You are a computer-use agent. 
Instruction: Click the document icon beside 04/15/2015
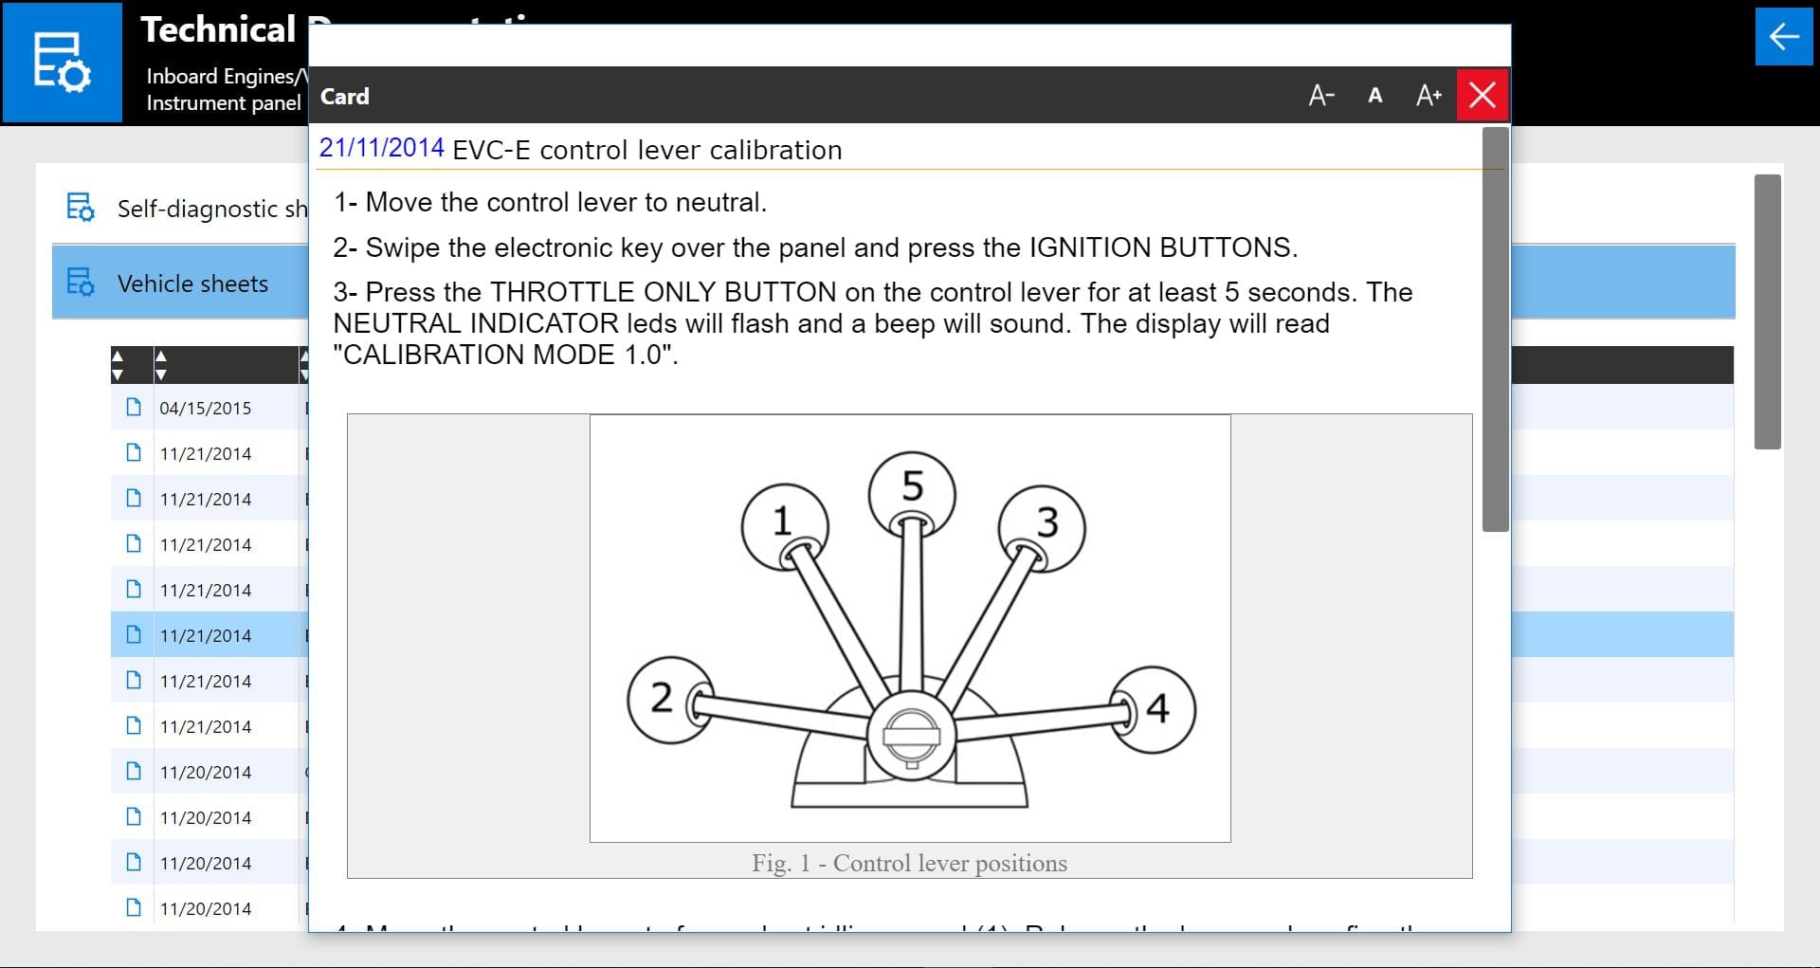[x=134, y=408]
